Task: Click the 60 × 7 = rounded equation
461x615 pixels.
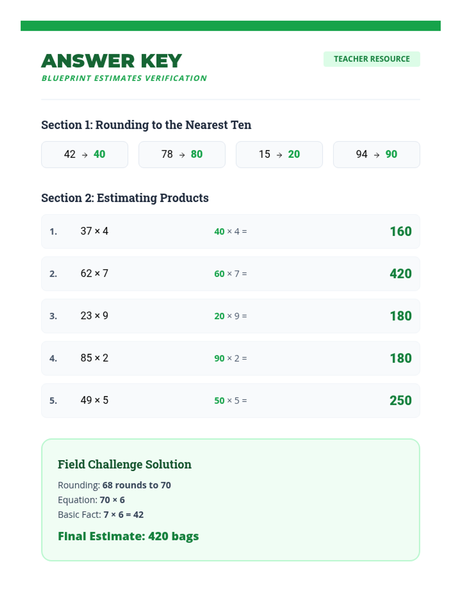Action: tap(230, 274)
